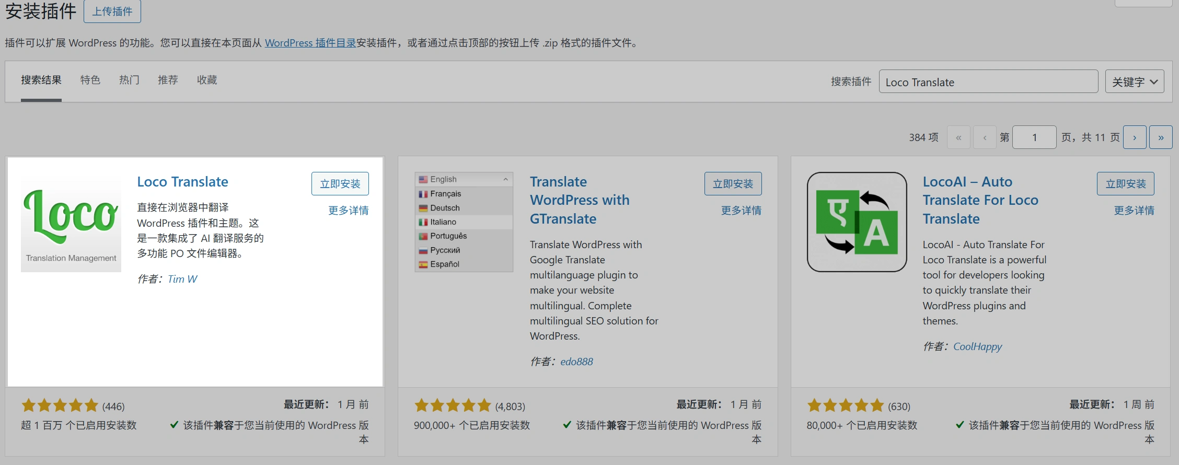1179x465 pixels.
Task: Open the WordPress 插件目录 link
Action: pos(310,43)
